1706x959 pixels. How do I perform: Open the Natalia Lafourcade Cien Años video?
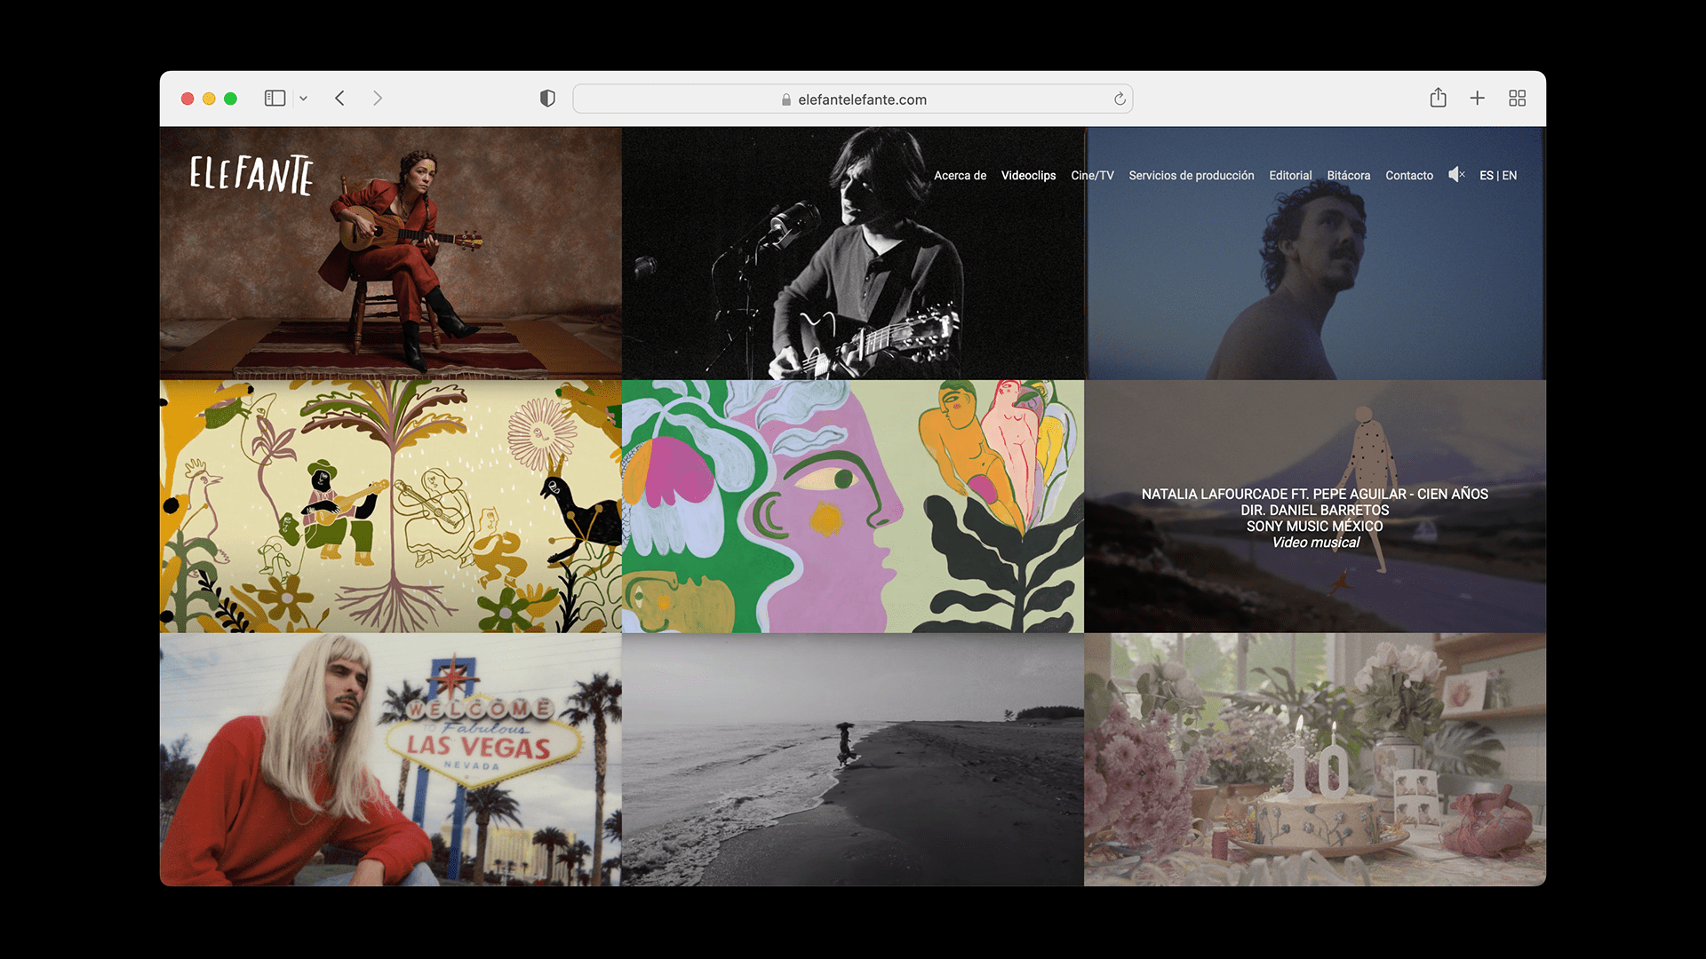click(x=1315, y=506)
